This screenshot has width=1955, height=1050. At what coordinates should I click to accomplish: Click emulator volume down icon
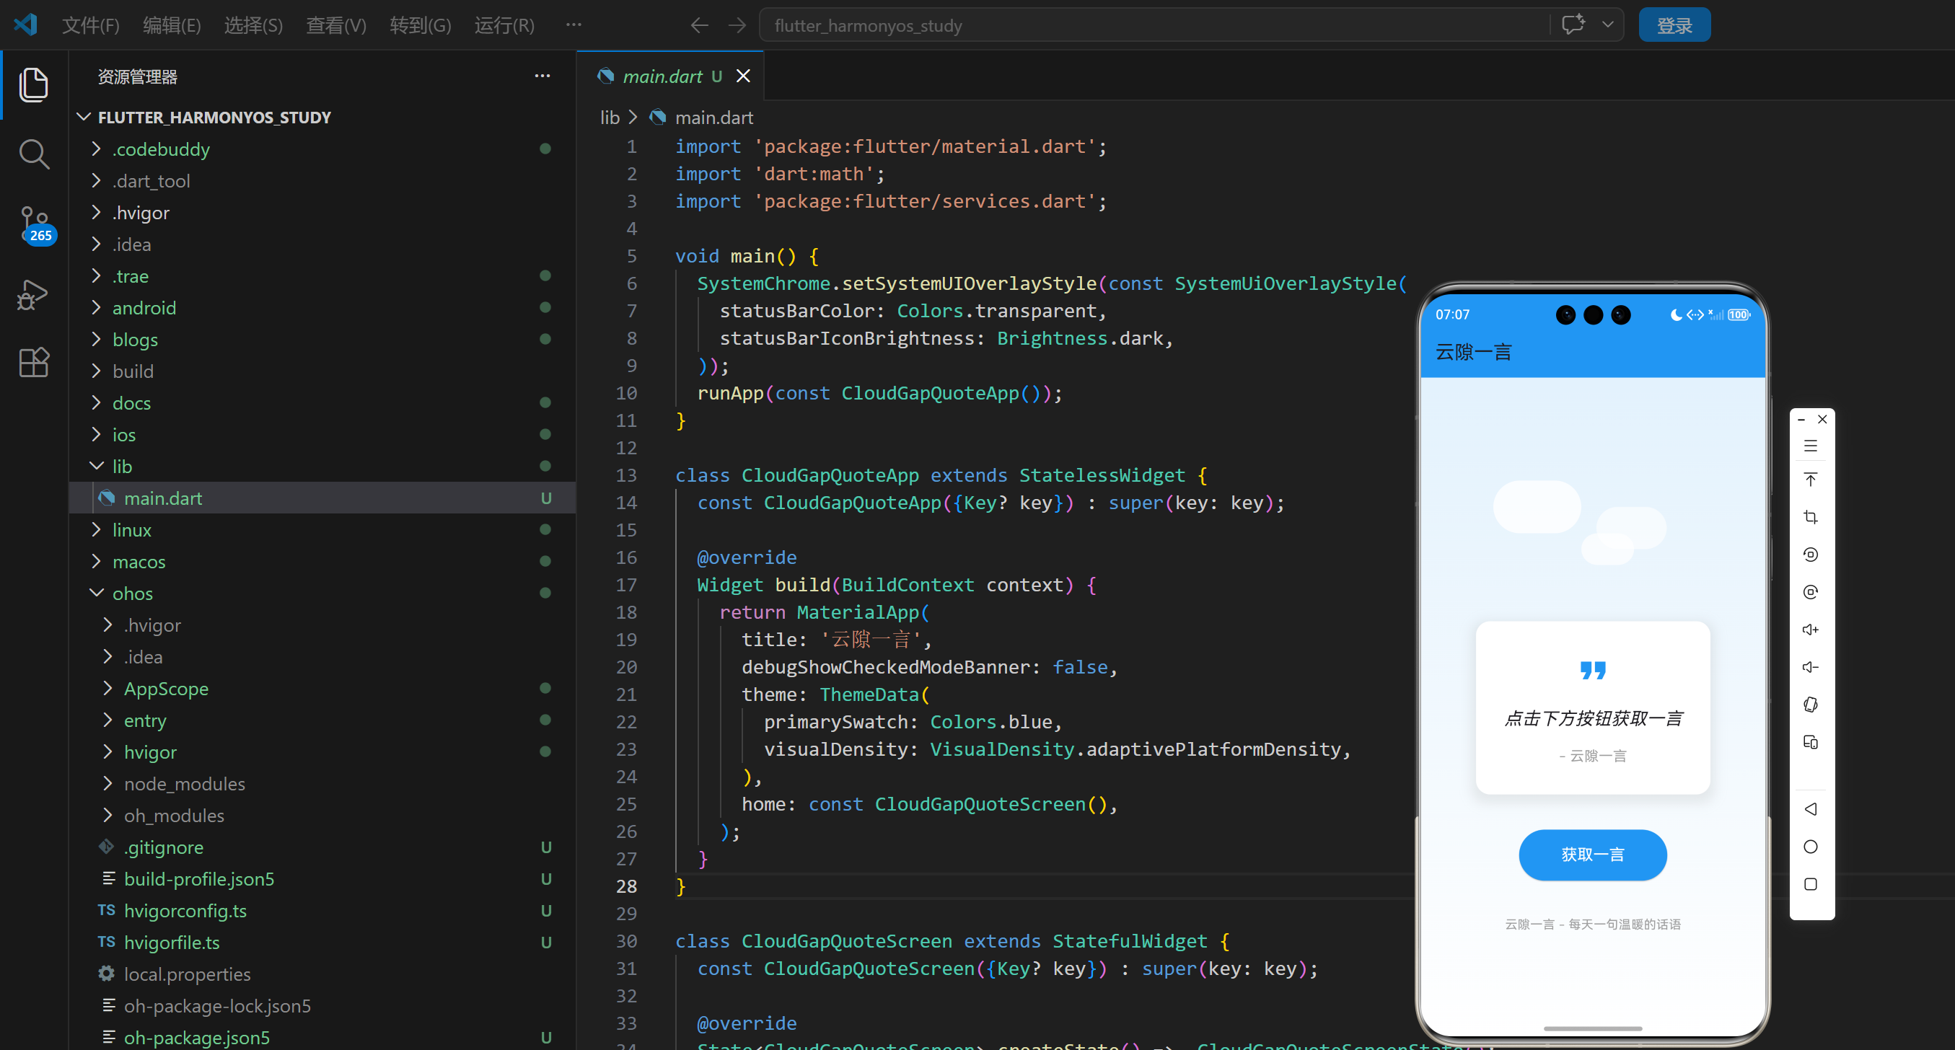(1810, 667)
